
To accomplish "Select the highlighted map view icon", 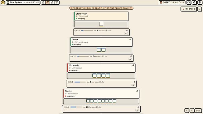I will pyautogui.click(x=48, y=2).
